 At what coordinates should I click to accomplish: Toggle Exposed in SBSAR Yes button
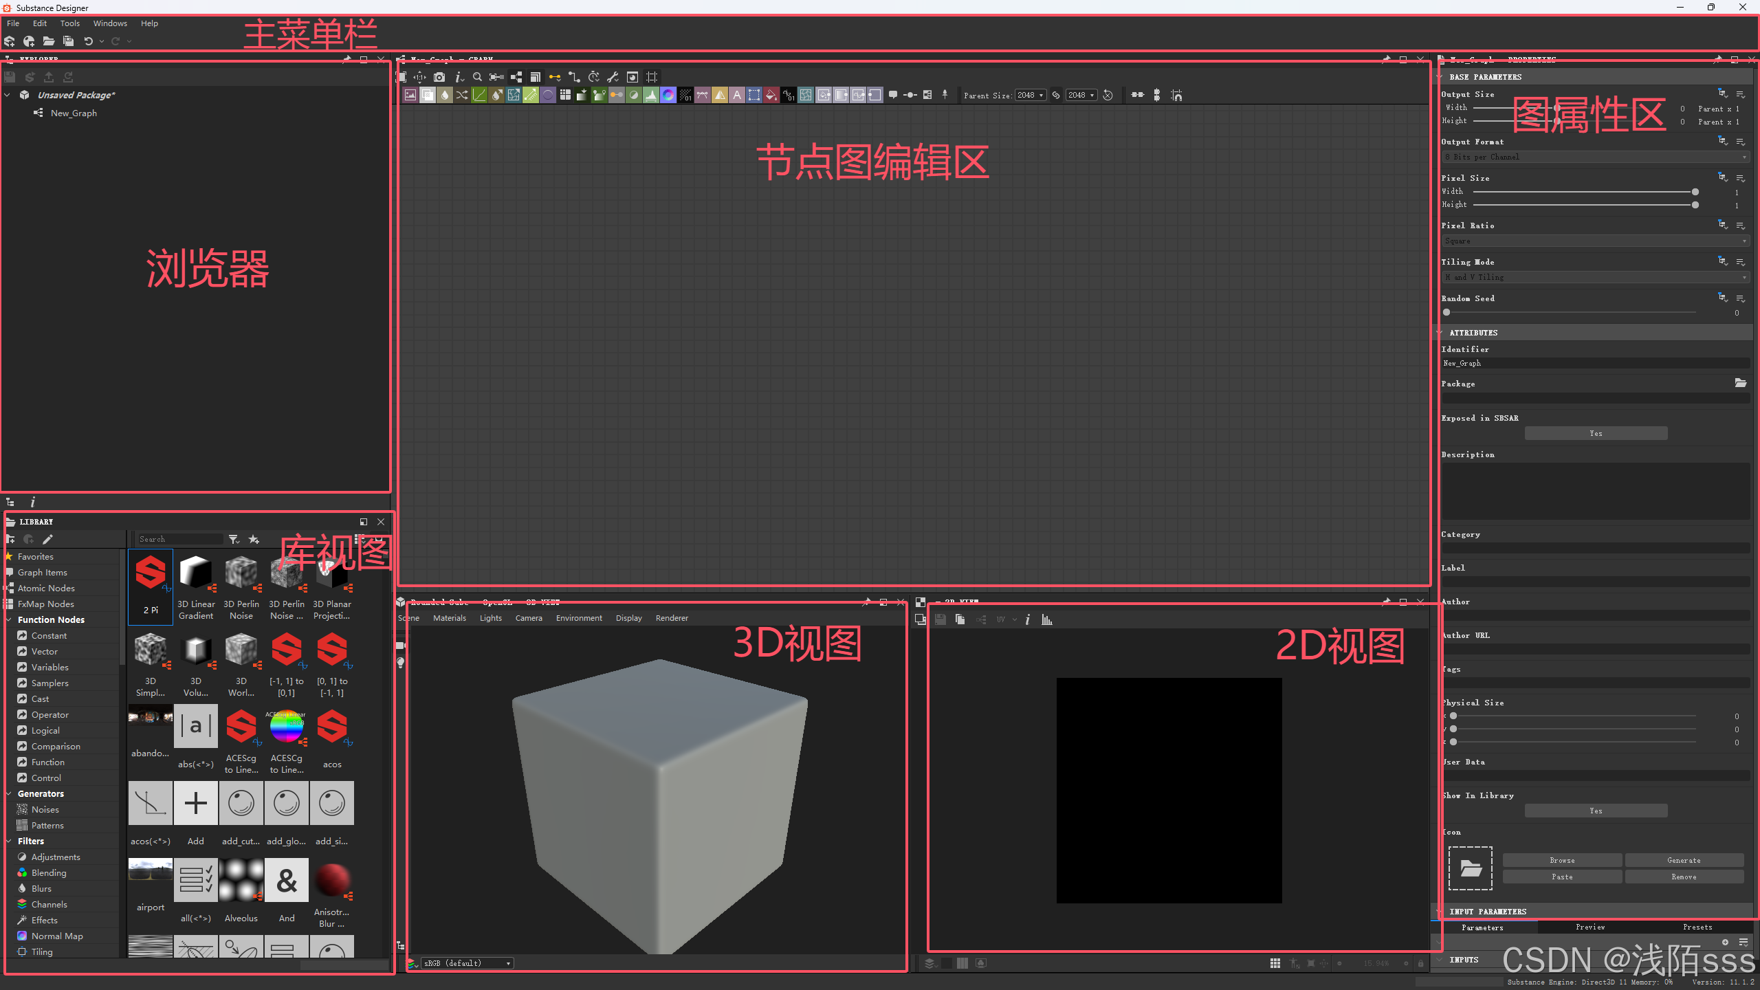[1596, 433]
